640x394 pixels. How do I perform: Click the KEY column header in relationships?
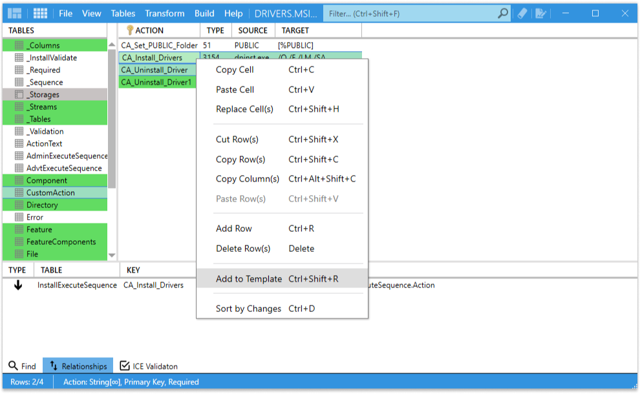[x=133, y=270]
